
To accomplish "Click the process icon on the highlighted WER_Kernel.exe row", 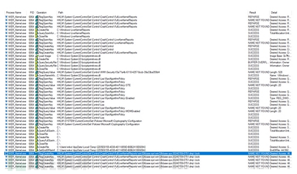I will pyautogui.click(x=6, y=153).
